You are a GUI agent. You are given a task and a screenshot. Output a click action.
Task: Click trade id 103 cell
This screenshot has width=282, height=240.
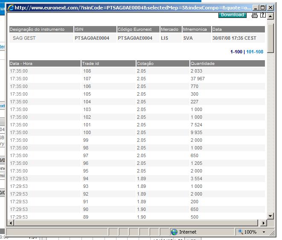(87, 109)
